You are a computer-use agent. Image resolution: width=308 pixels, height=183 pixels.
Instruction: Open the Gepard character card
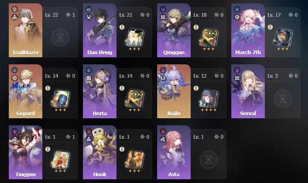tap(26, 91)
